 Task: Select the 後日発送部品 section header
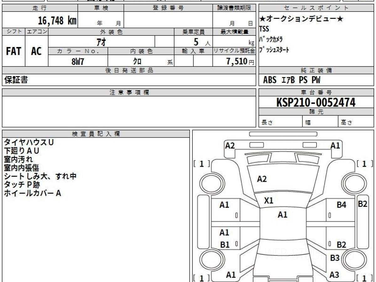(129, 70)
